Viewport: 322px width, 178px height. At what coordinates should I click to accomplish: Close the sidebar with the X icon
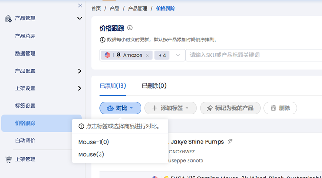pos(80,6)
